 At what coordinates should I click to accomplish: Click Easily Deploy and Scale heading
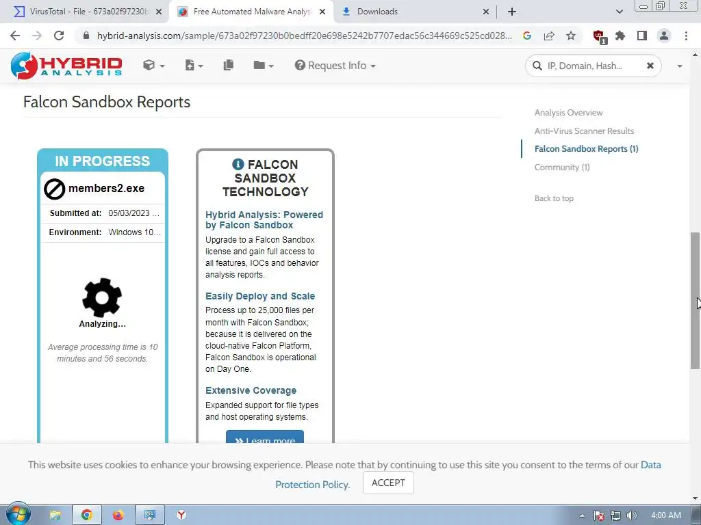260,296
